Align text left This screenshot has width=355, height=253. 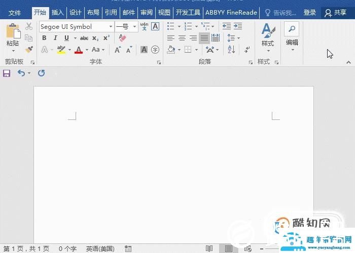pos(171,38)
